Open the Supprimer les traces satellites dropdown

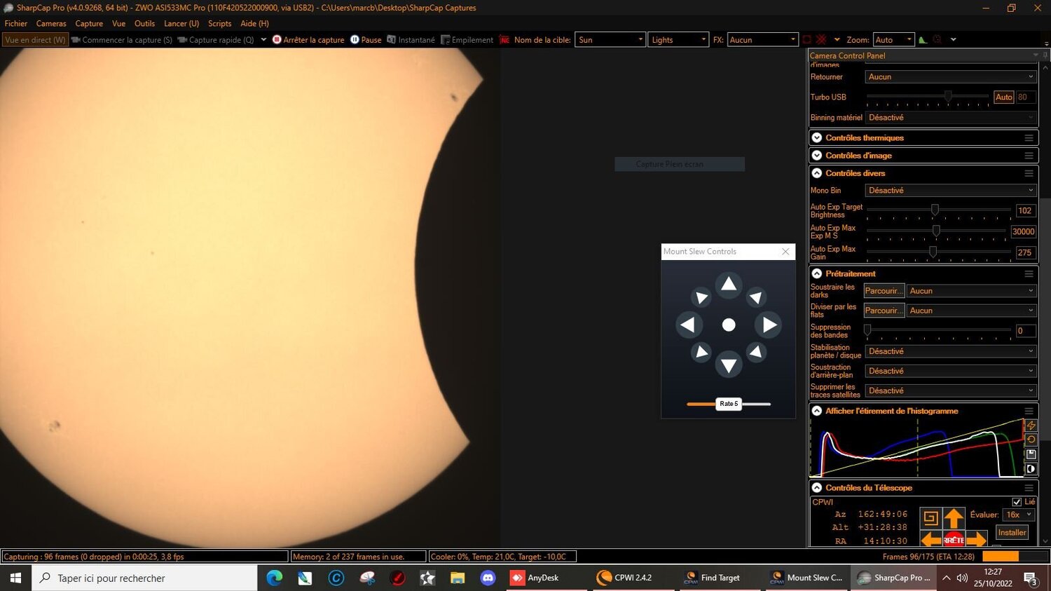pos(951,390)
